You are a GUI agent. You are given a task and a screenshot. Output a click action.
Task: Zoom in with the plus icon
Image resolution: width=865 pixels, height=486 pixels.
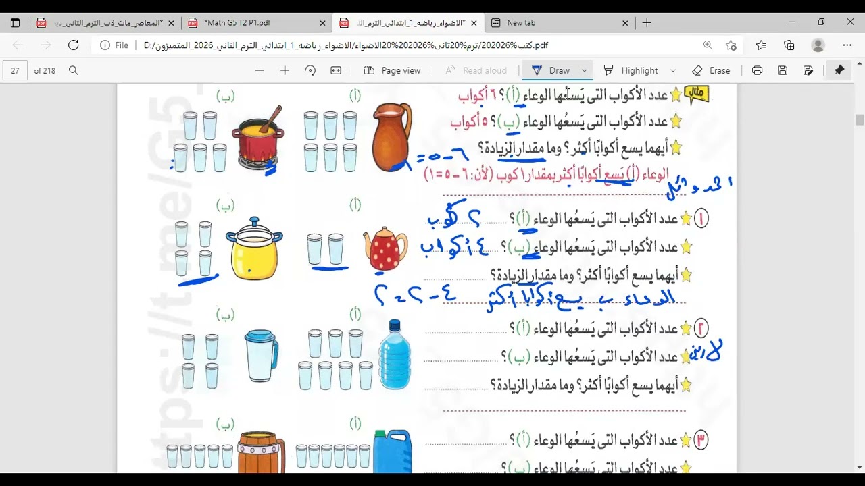[285, 70]
